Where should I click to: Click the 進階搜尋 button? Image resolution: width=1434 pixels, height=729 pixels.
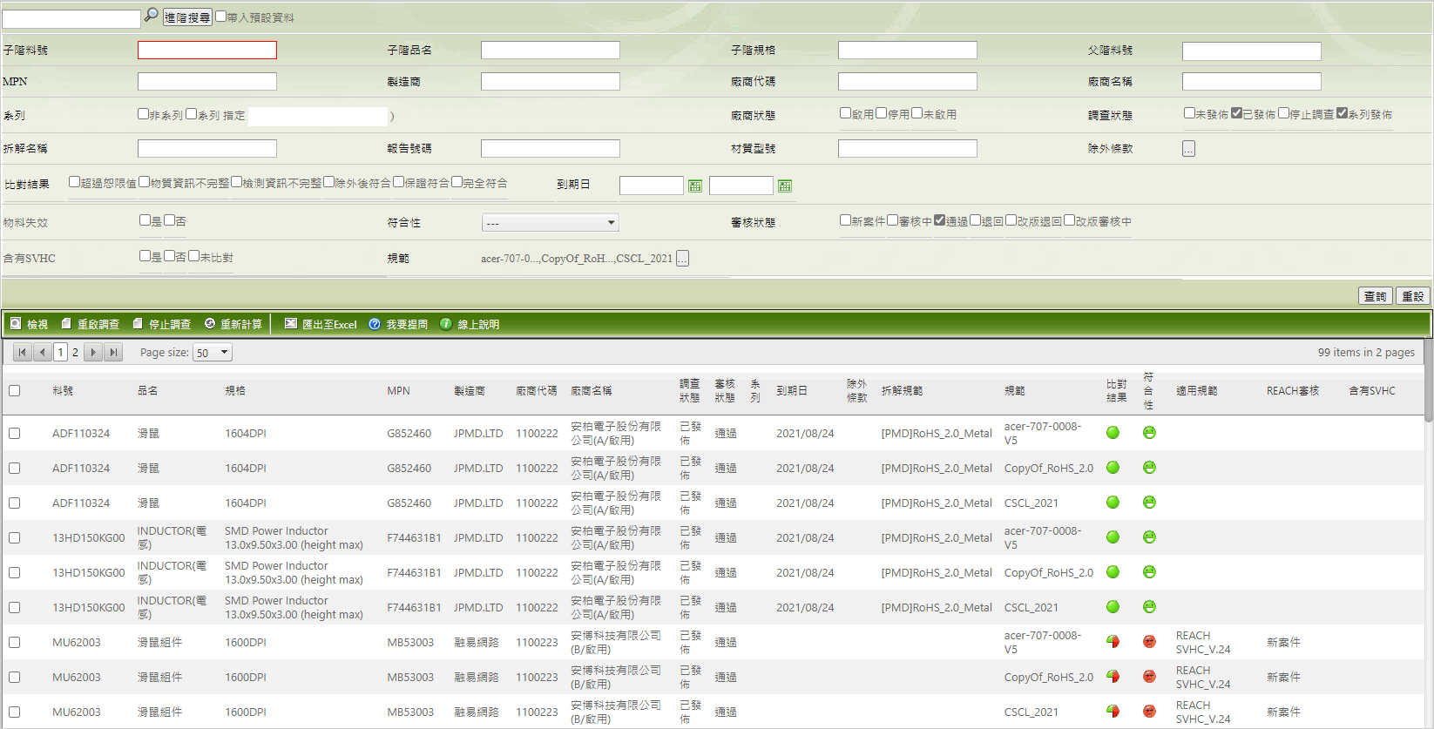187,17
